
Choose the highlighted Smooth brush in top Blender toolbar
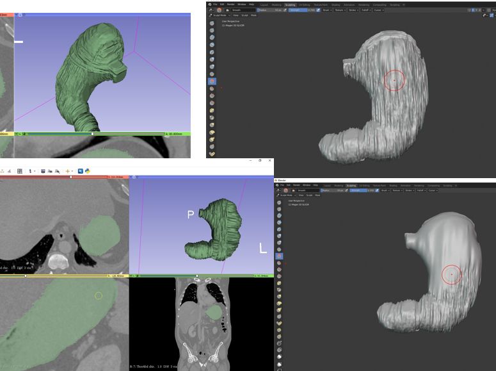(212, 81)
